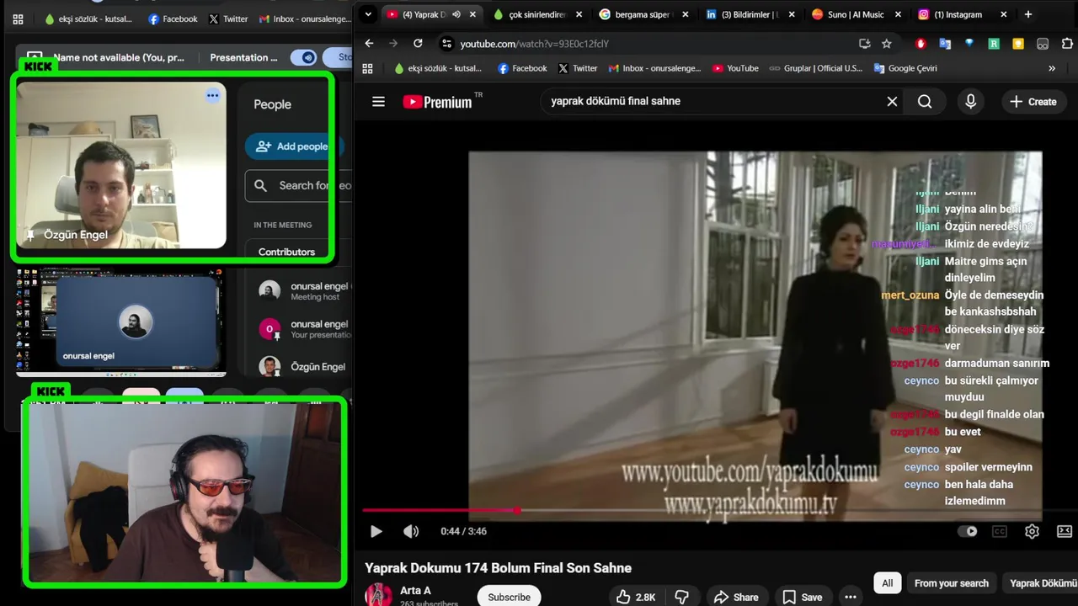Open apps grid in YouTube window bookmarks bar
Viewport: 1078px width, 606px height.
pos(367,68)
